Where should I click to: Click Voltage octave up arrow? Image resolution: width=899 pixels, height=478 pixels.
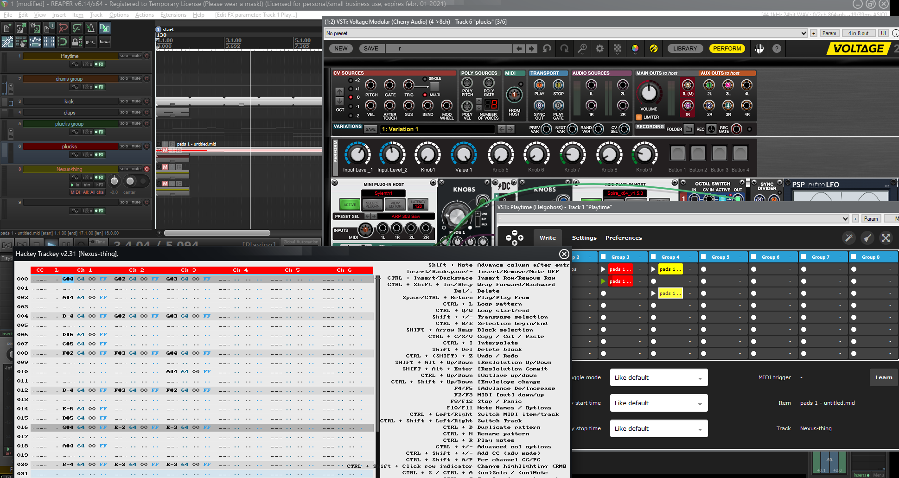[340, 91]
